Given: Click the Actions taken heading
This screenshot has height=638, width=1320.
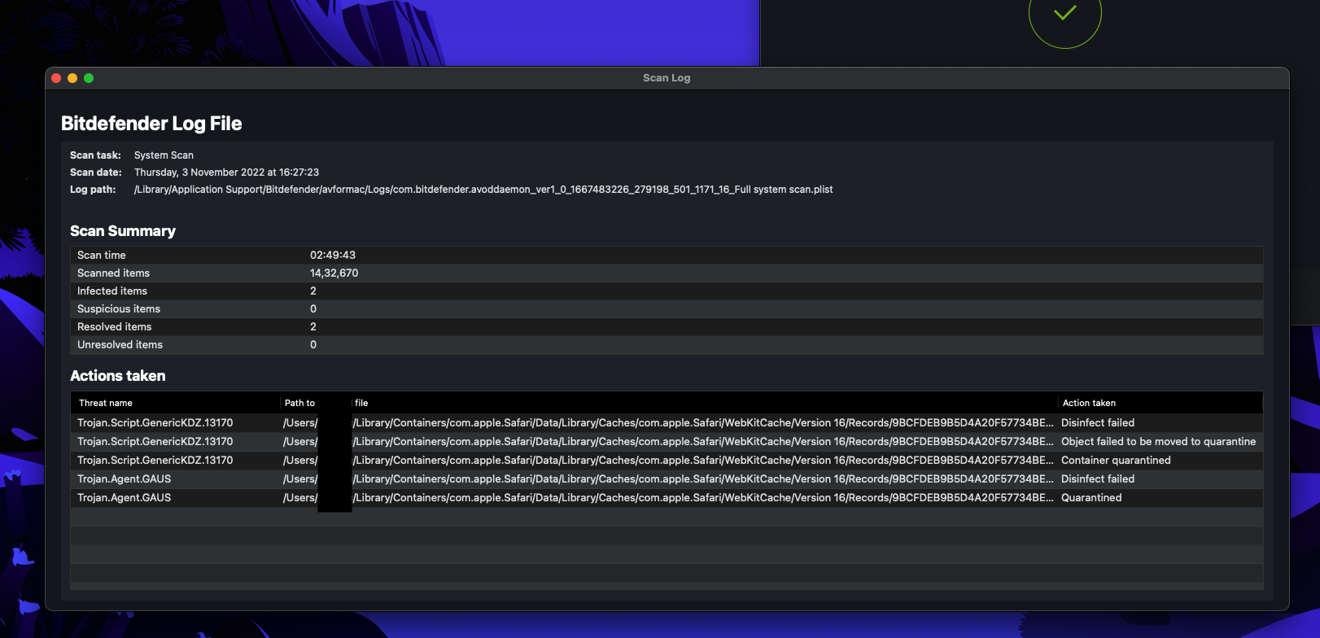Looking at the screenshot, I should coord(118,376).
